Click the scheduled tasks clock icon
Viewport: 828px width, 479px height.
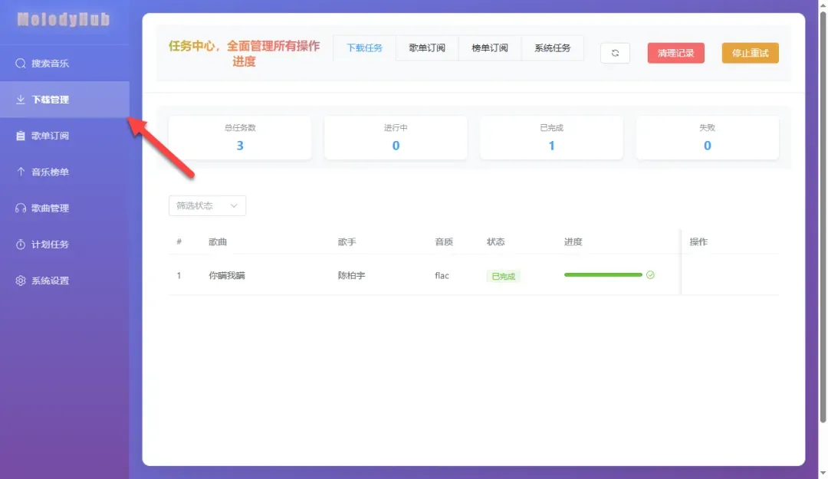[x=21, y=244]
